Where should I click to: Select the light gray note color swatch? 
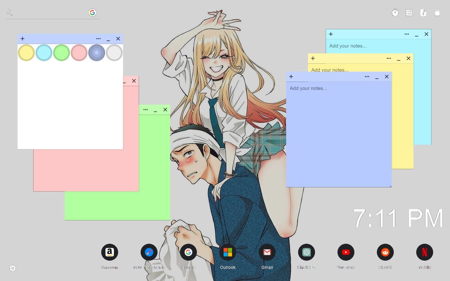tap(114, 53)
